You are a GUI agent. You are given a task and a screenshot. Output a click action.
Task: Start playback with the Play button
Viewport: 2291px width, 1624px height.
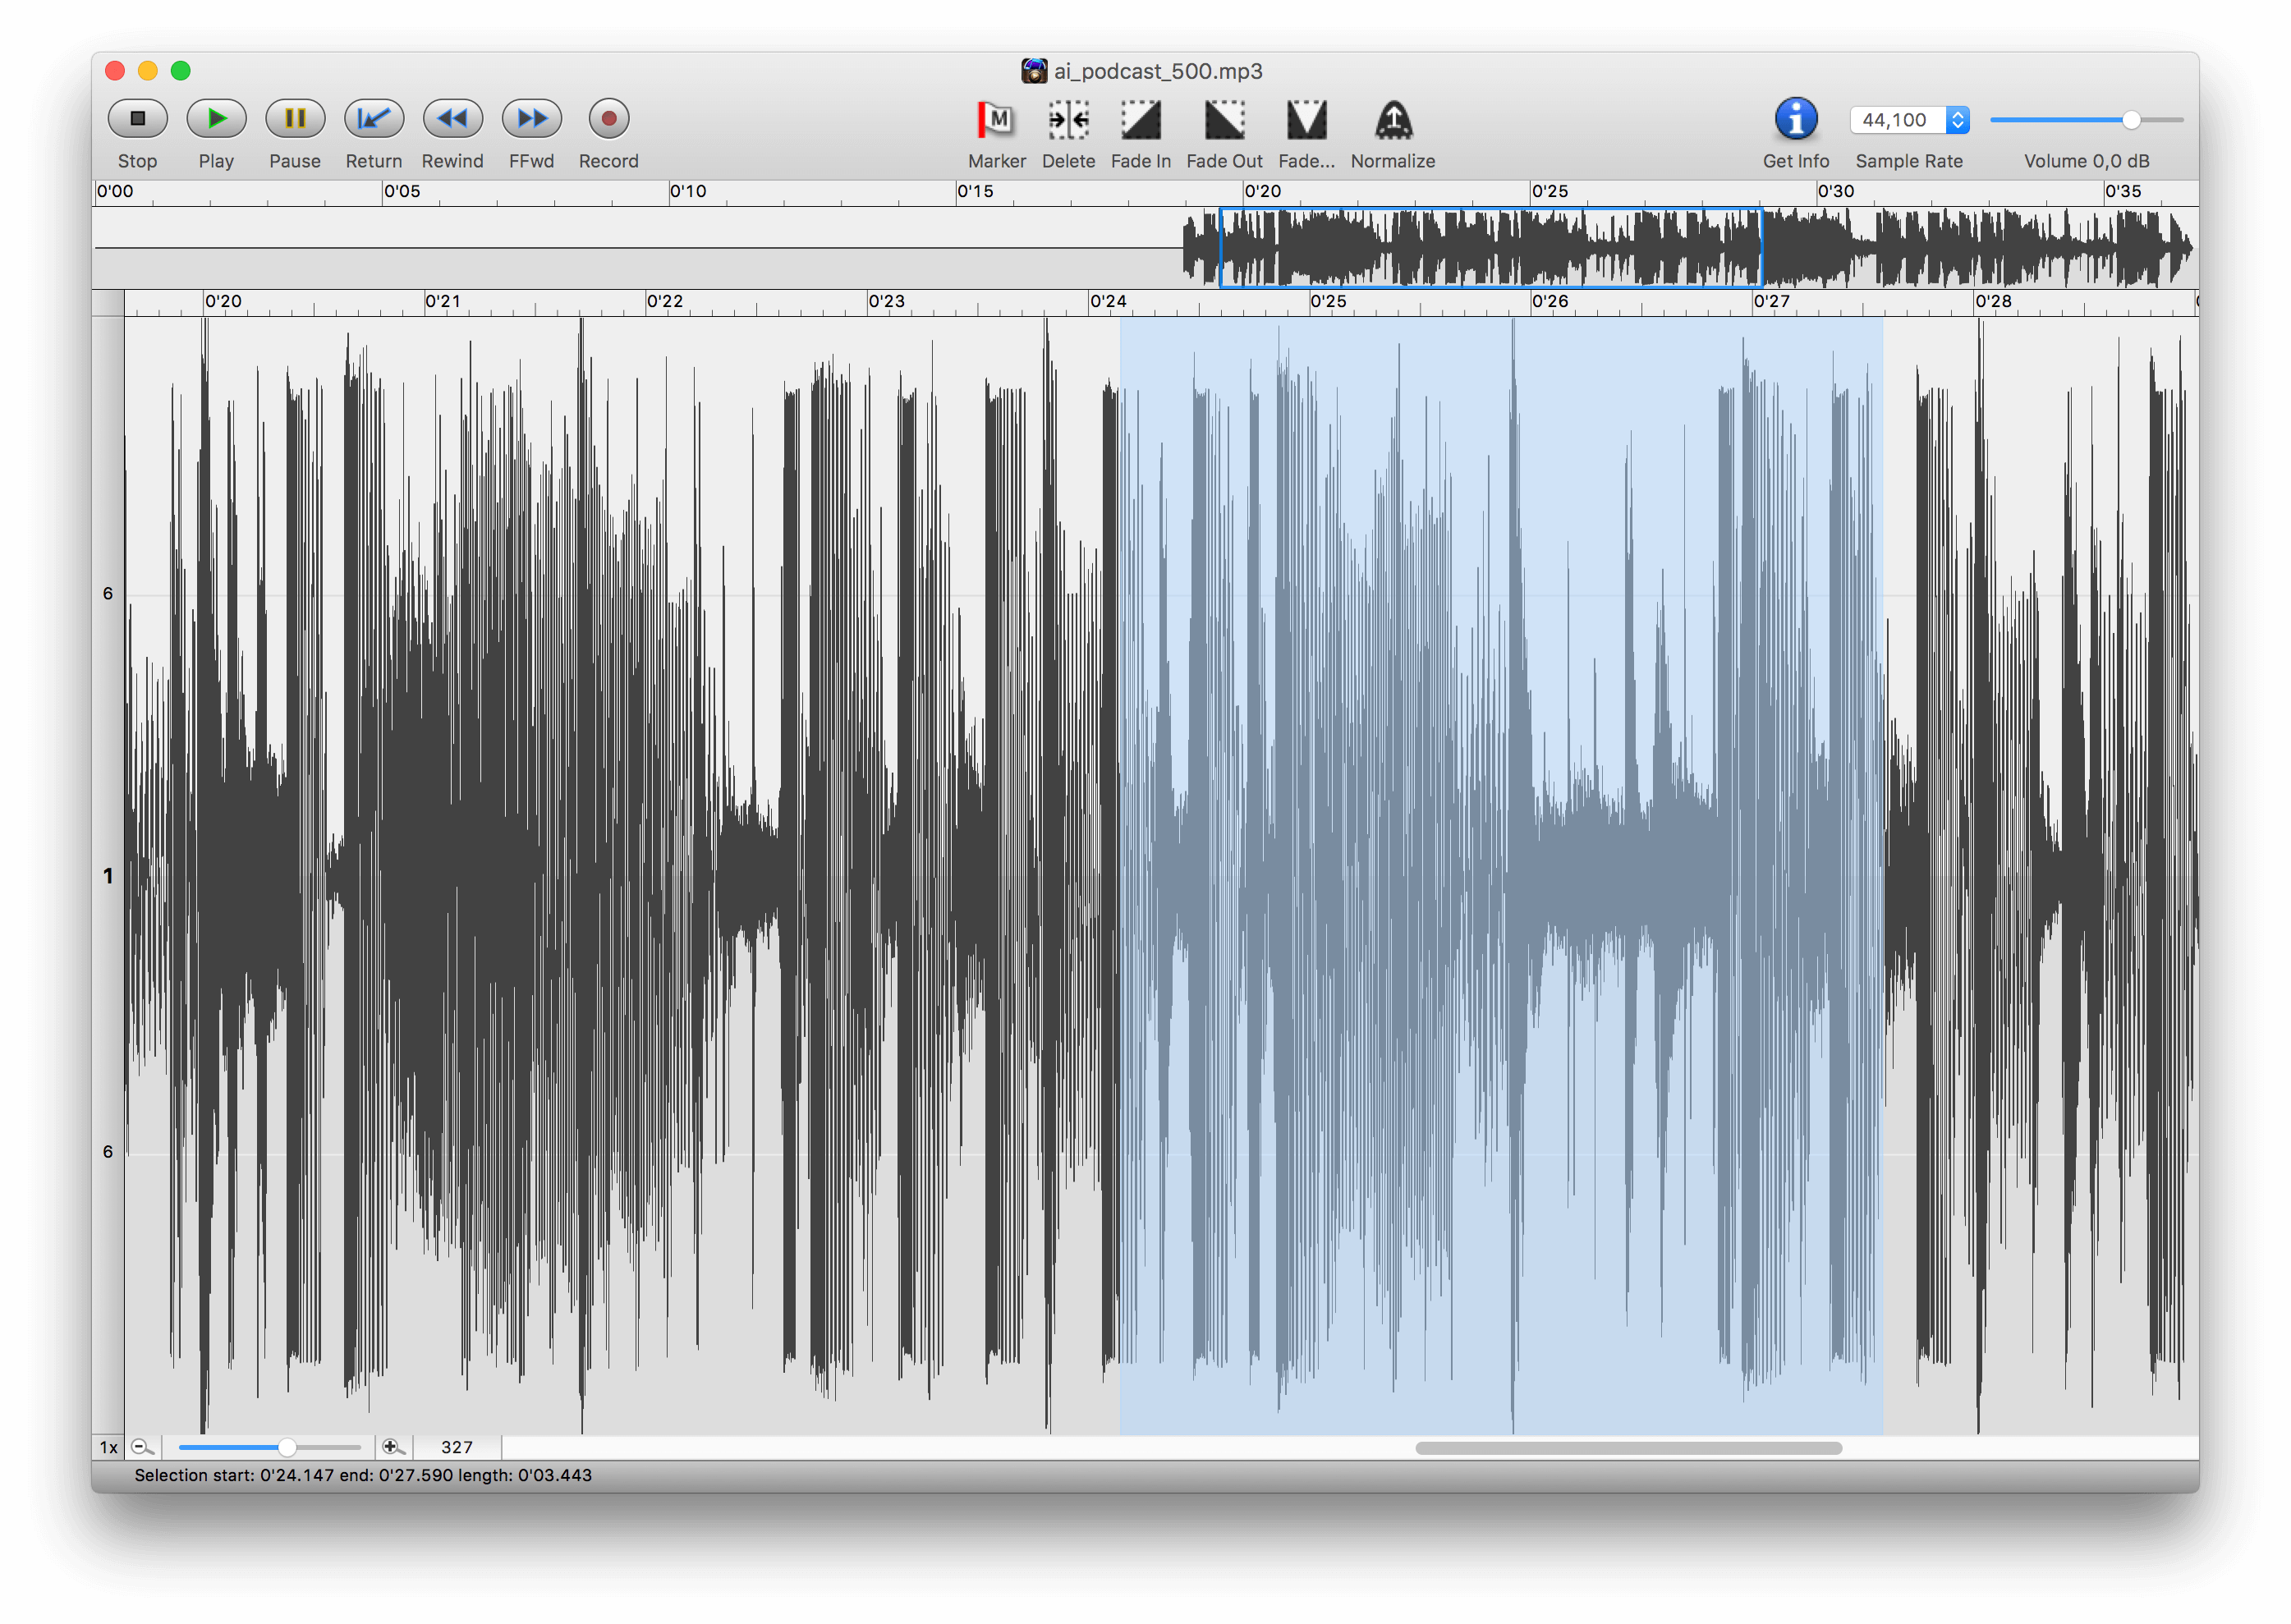(216, 118)
